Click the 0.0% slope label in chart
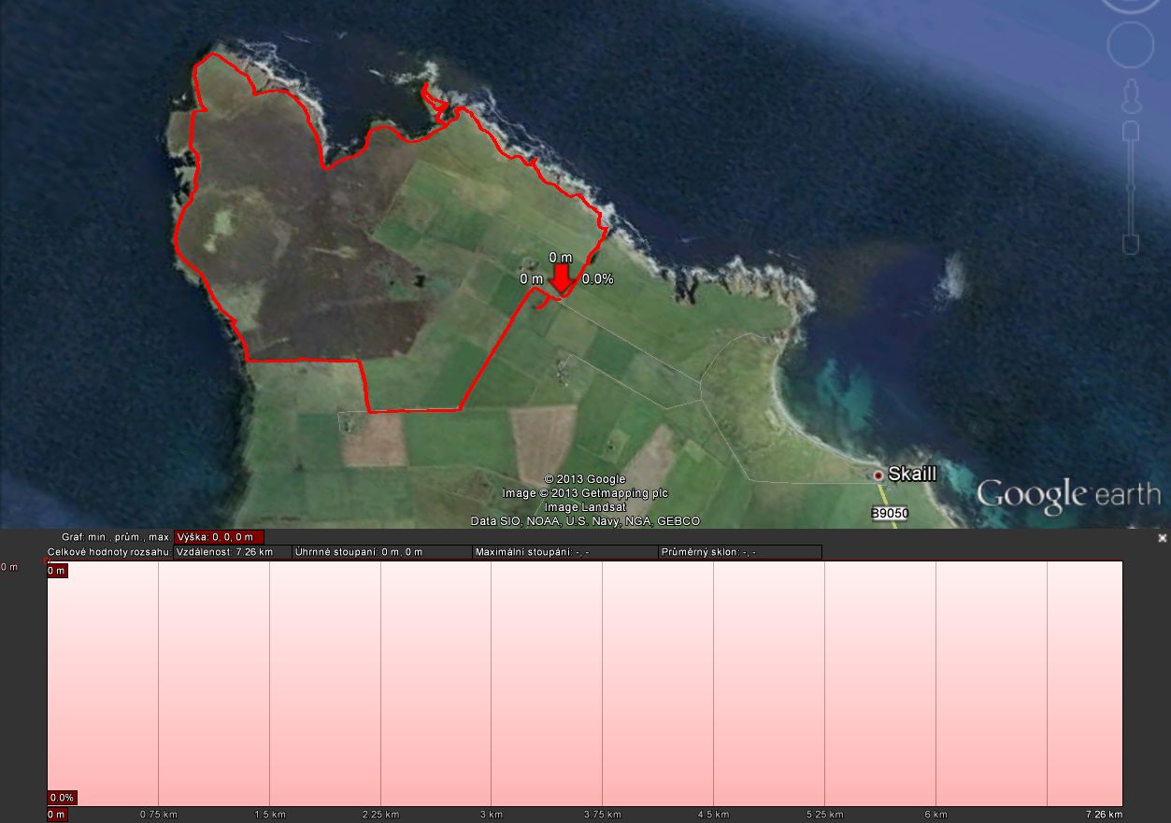 click(62, 798)
